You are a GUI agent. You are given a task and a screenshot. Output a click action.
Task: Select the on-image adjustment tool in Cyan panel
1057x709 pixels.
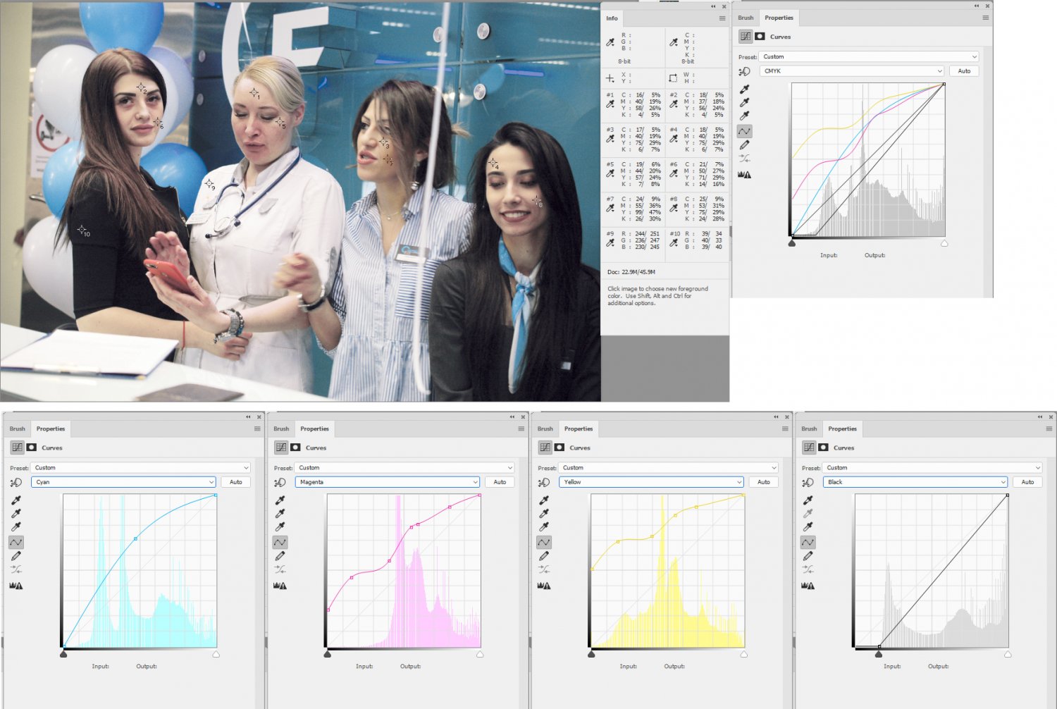(16, 482)
